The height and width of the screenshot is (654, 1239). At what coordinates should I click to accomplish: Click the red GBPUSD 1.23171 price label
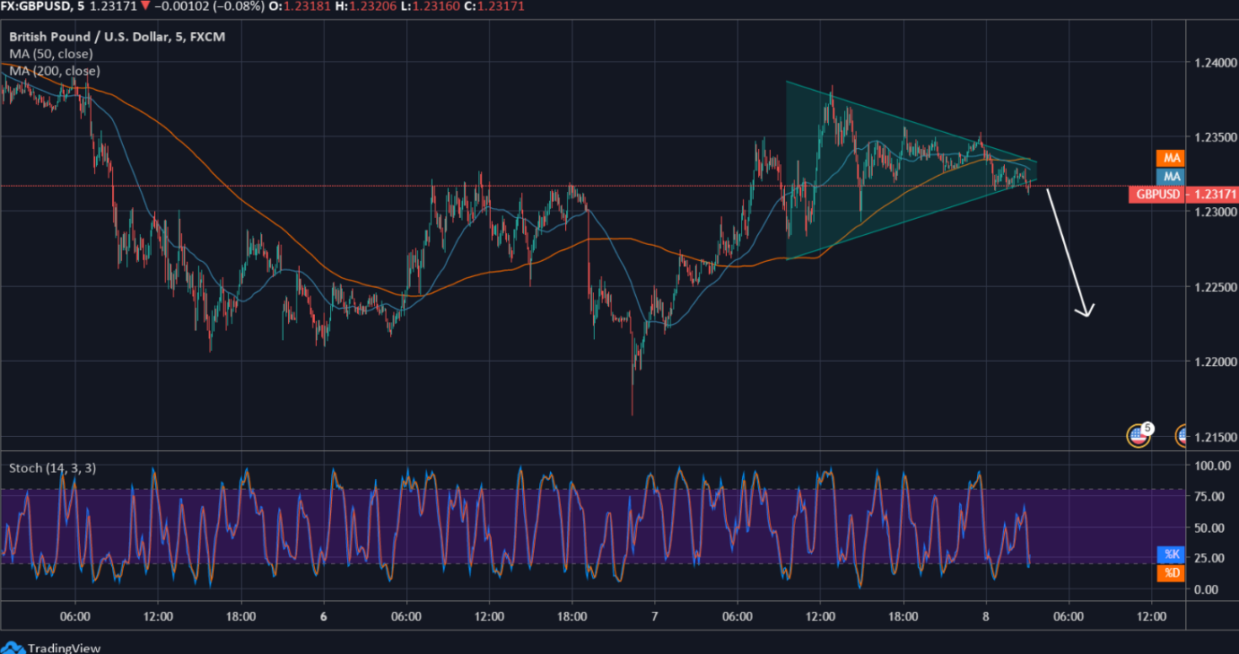click(x=1182, y=194)
